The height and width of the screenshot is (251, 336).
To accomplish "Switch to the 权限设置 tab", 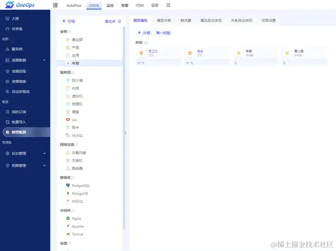I will click(x=268, y=21).
